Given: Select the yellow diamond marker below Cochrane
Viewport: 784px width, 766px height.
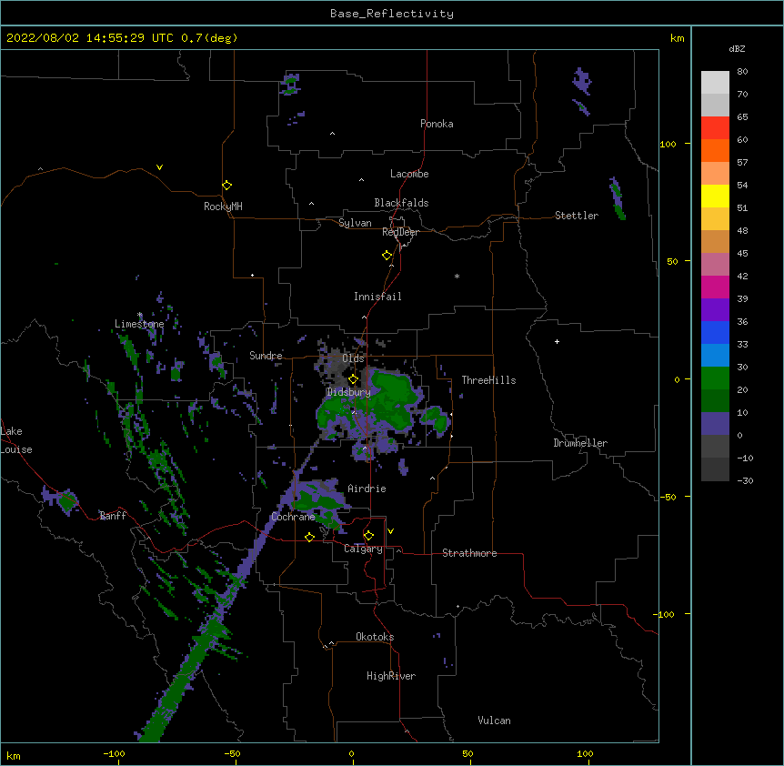Looking at the screenshot, I should click(x=309, y=537).
